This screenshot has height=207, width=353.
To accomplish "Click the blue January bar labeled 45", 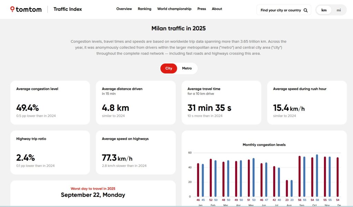I will point(203,180).
